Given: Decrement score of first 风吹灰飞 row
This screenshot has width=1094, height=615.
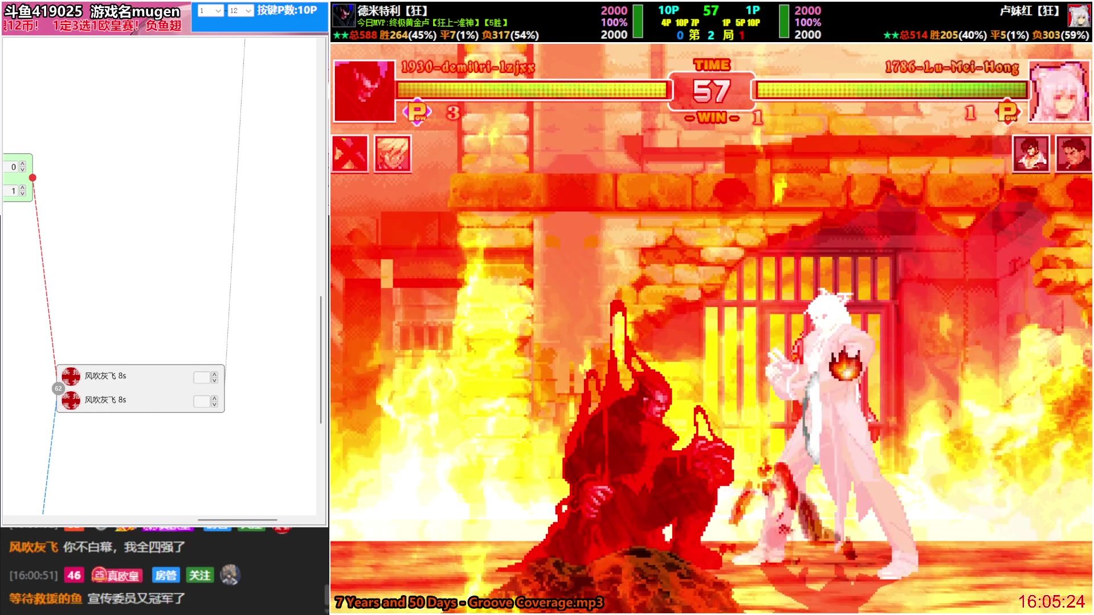Looking at the screenshot, I should click(214, 380).
